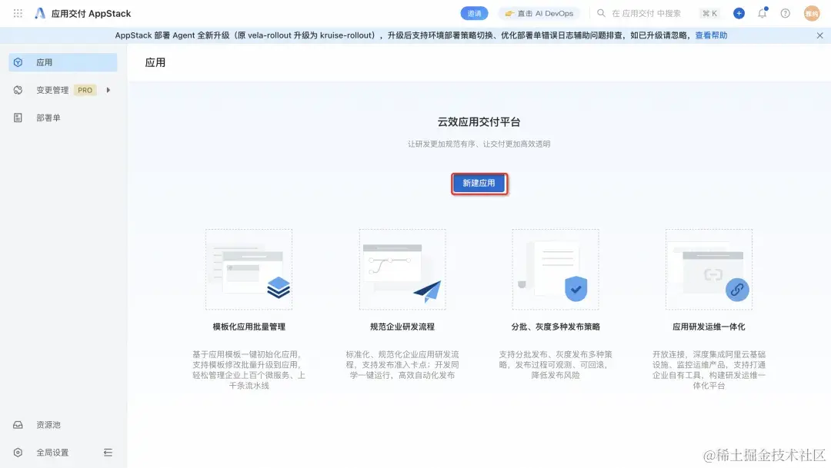Click the 全局设置 gear icon
Viewport: 831px width, 468px height.
click(17, 452)
